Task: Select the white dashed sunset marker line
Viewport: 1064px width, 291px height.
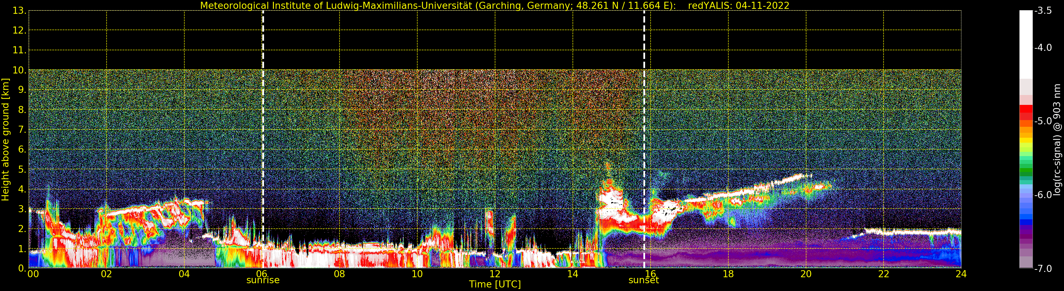Action: 644,139
